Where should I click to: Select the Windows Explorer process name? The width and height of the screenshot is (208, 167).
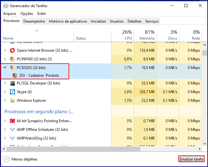pos(31,101)
